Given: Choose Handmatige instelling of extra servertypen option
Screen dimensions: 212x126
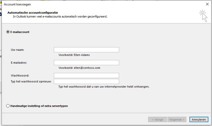Looking at the screenshot, I should point(8,106).
